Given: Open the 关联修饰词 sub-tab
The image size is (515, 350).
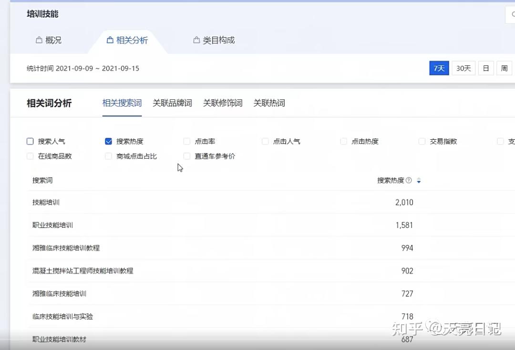Looking at the screenshot, I should coord(223,103).
